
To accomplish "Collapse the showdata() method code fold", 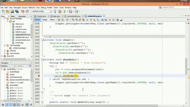I will (42, 59).
